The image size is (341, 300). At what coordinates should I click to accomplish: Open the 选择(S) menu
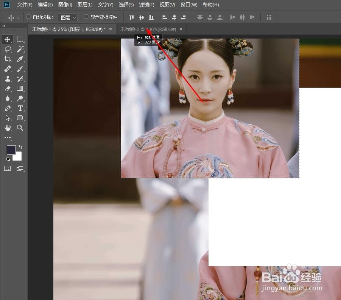pyautogui.click(x=126, y=5)
